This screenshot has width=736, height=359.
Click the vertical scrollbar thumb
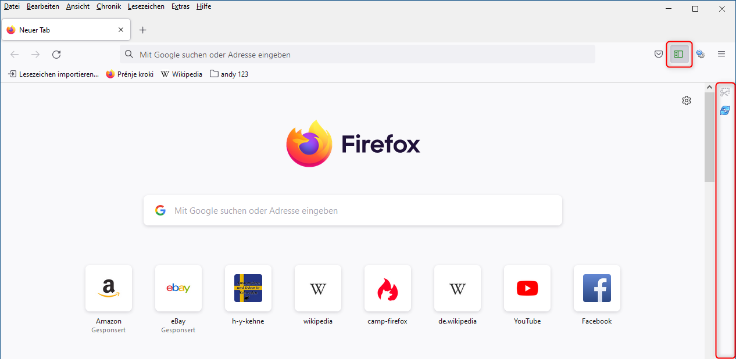click(x=709, y=137)
